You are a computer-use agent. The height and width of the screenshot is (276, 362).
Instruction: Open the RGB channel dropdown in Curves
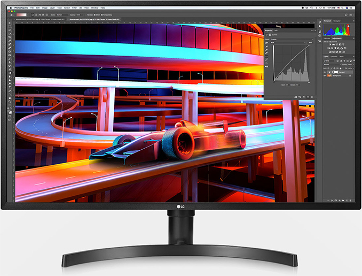coord(288,43)
